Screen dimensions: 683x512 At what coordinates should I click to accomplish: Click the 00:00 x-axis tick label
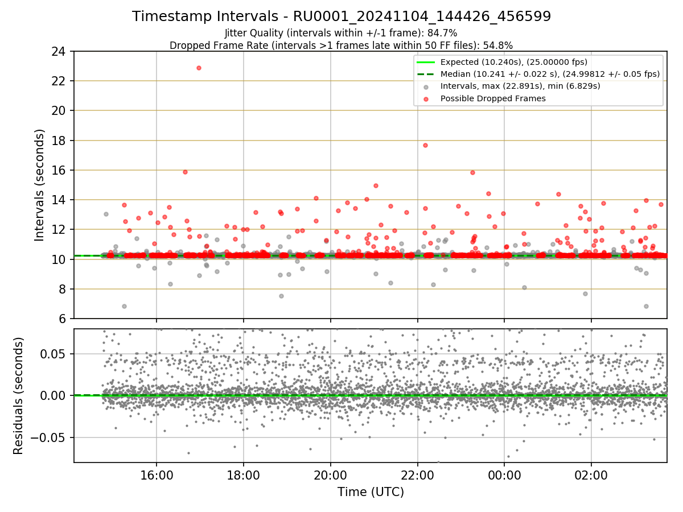coord(504,474)
